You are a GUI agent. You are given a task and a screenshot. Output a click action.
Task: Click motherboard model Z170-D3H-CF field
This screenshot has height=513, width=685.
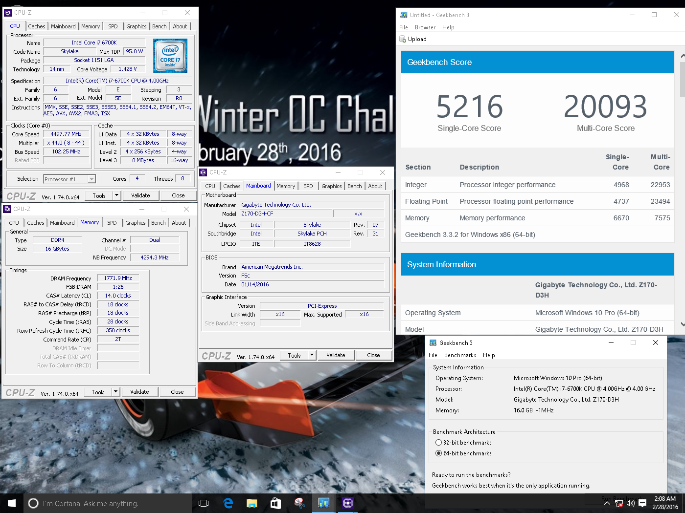[x=285, y=214]
